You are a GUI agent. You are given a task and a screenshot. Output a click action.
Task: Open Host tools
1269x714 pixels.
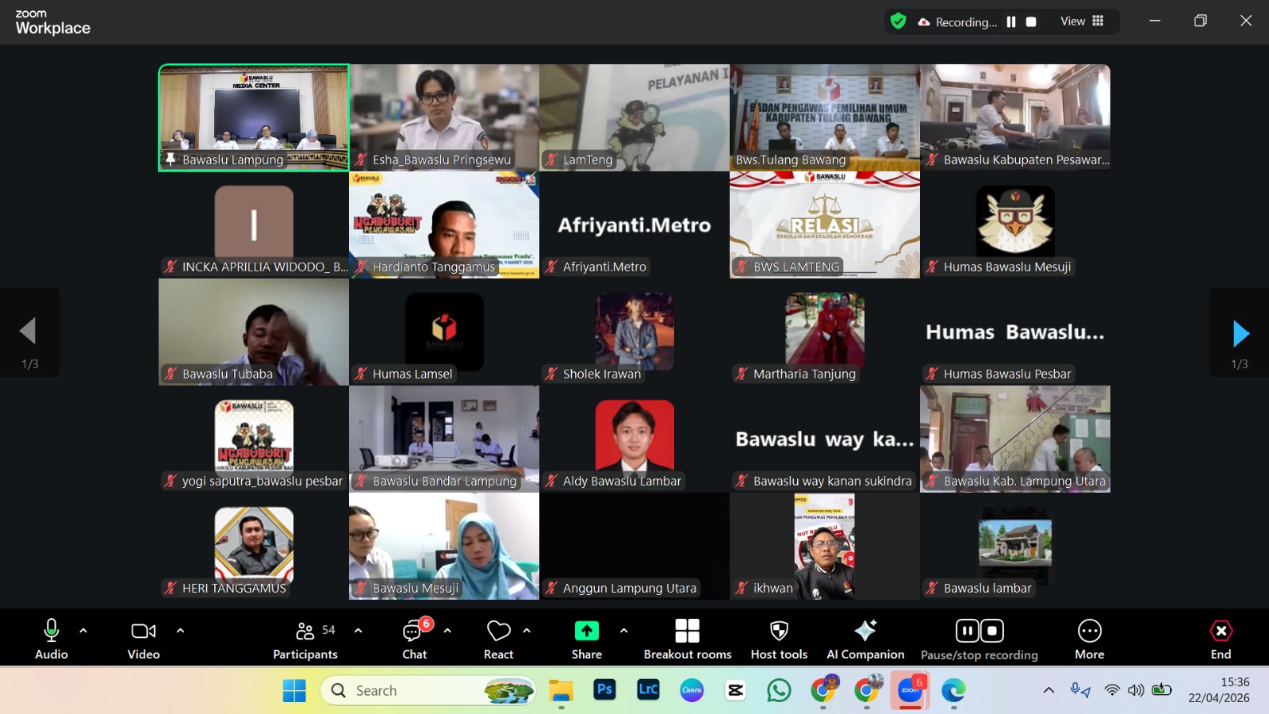pos(779,639)
